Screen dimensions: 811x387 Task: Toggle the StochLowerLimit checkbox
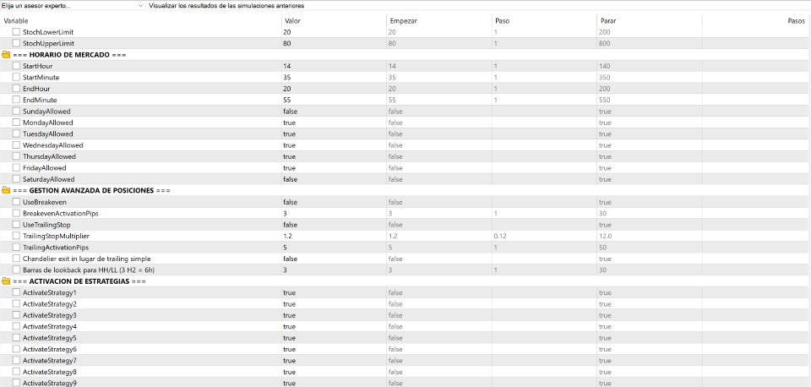point(16,32)
